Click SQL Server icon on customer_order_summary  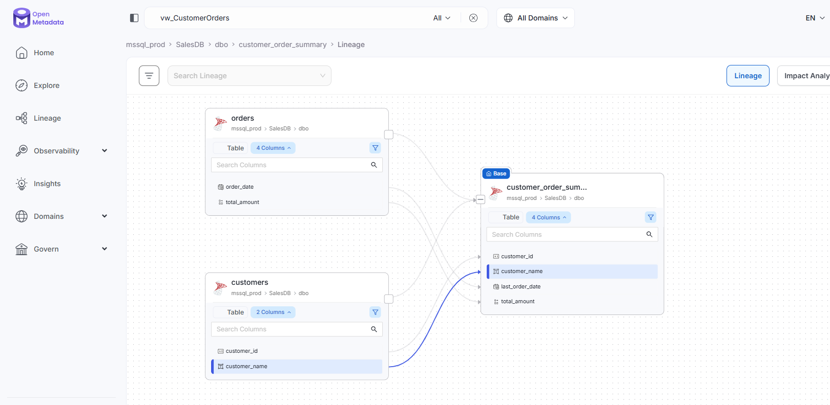coord(496,193)
